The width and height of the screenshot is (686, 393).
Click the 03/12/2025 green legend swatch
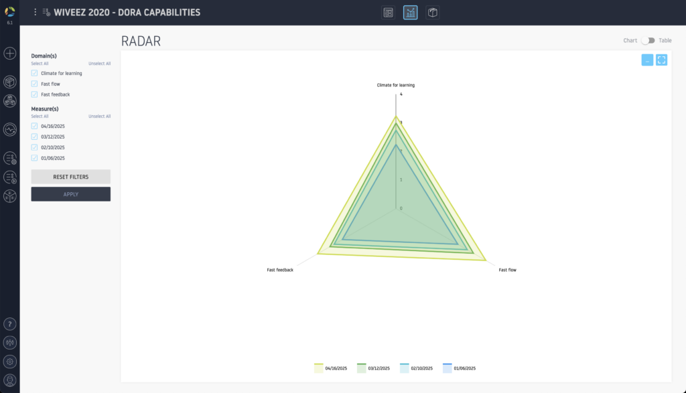[362, 368]
